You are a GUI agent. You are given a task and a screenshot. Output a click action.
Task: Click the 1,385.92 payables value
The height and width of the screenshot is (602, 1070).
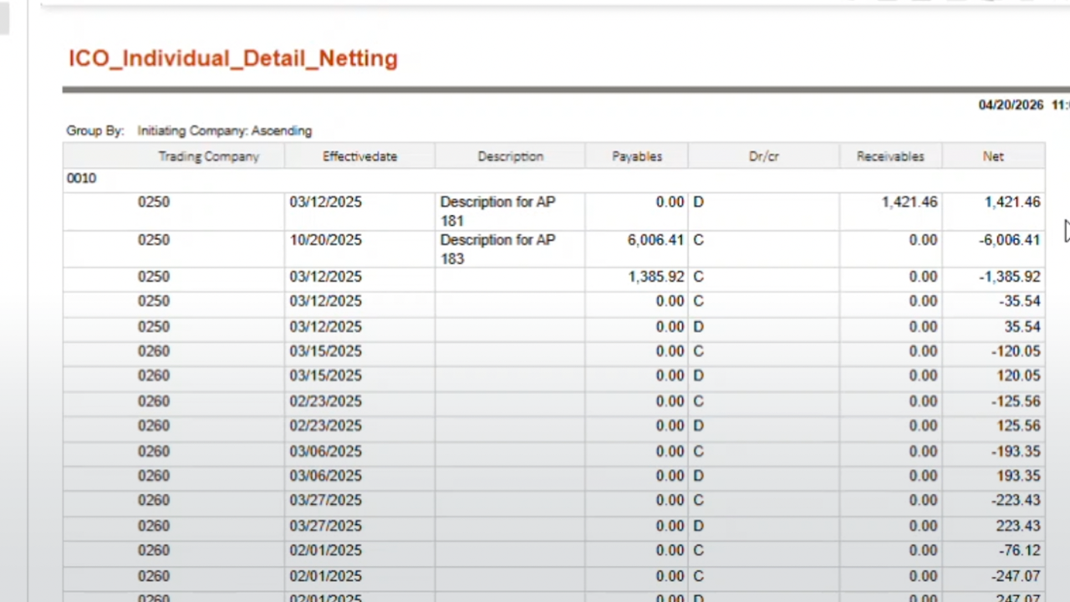pyautogui.click(x=656, y=277)
